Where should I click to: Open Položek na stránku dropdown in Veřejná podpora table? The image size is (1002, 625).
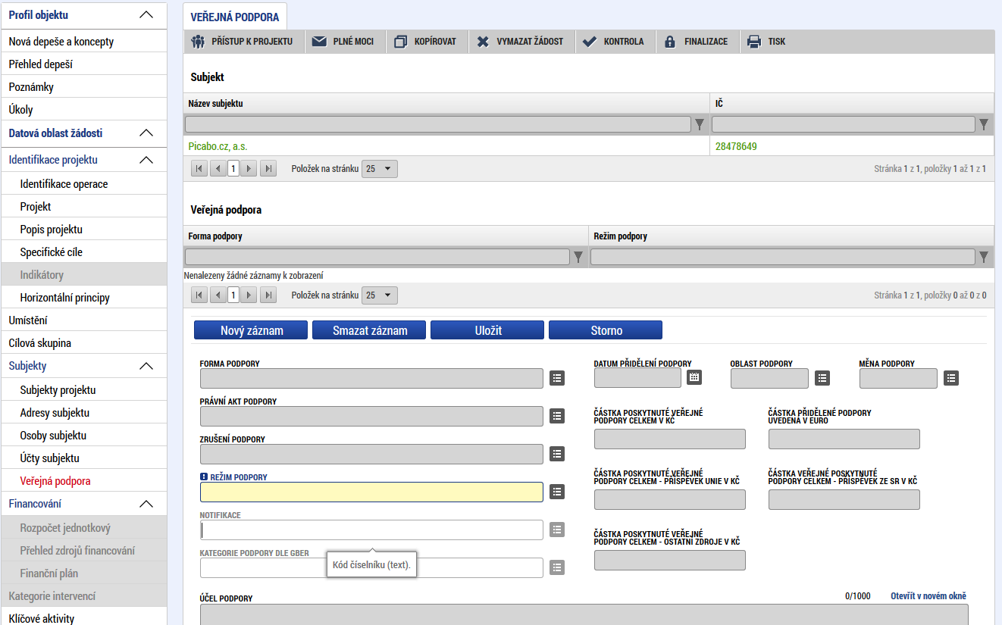click(x=379, y=295)
